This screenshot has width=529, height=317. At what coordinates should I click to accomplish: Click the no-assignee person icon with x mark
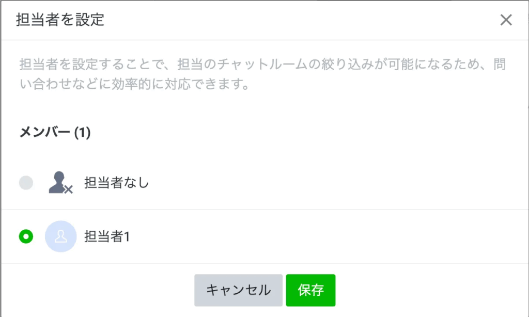tap(60, 183)
